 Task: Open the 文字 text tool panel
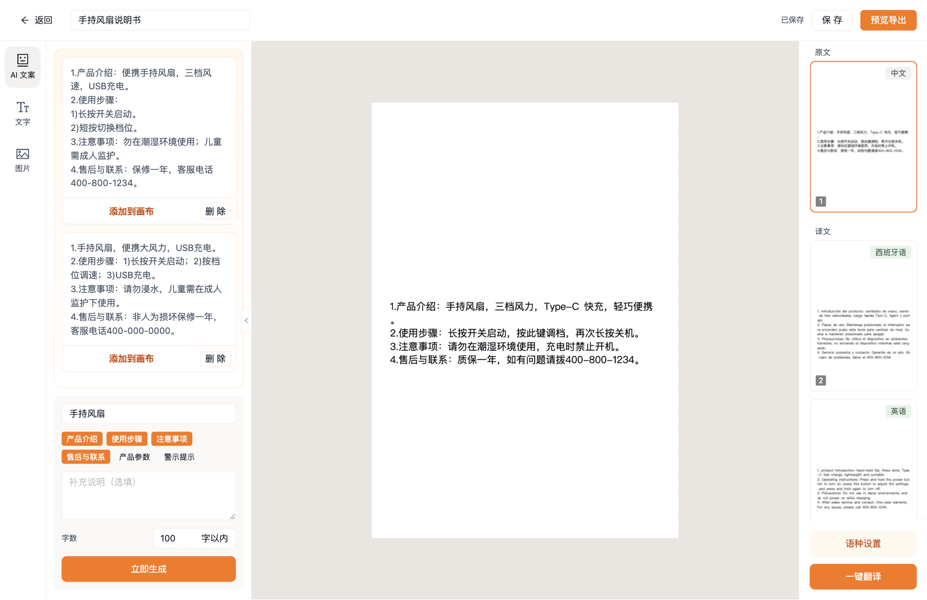click(23, 114)
